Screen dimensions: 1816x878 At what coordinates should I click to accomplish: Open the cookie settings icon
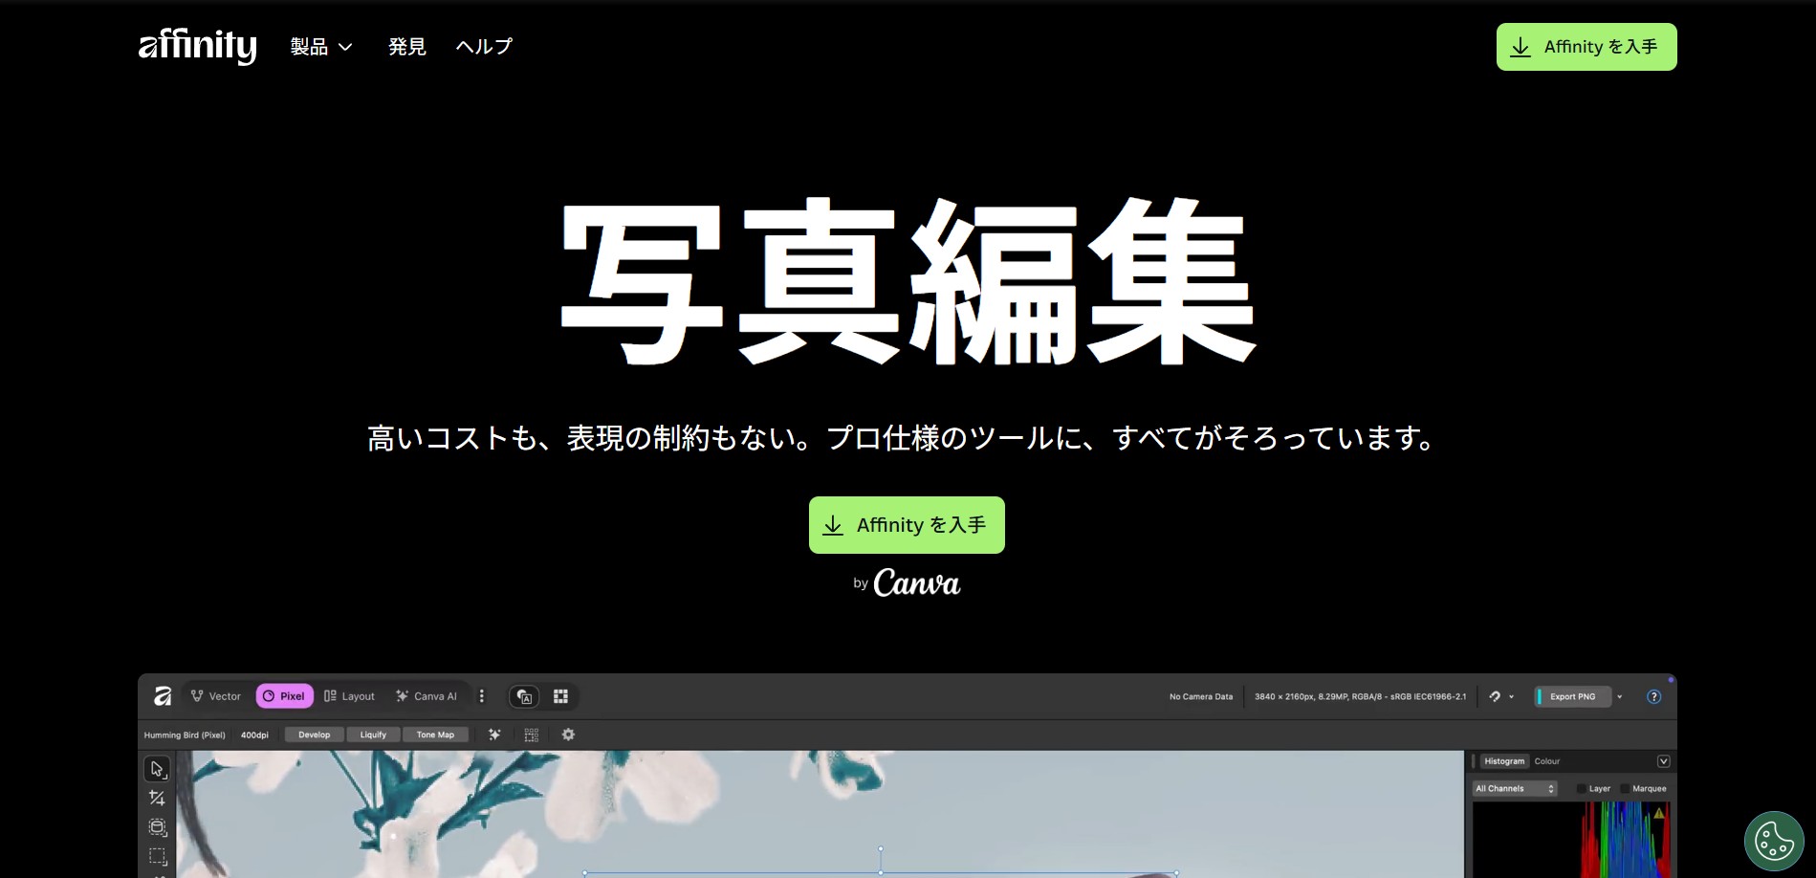(x=1774, y=841)
